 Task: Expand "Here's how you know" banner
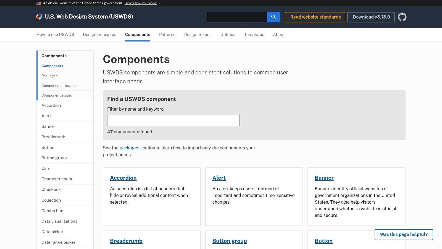click(142, 3)
